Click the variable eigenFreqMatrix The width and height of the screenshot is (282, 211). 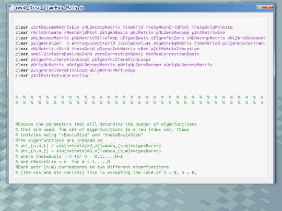172,43
